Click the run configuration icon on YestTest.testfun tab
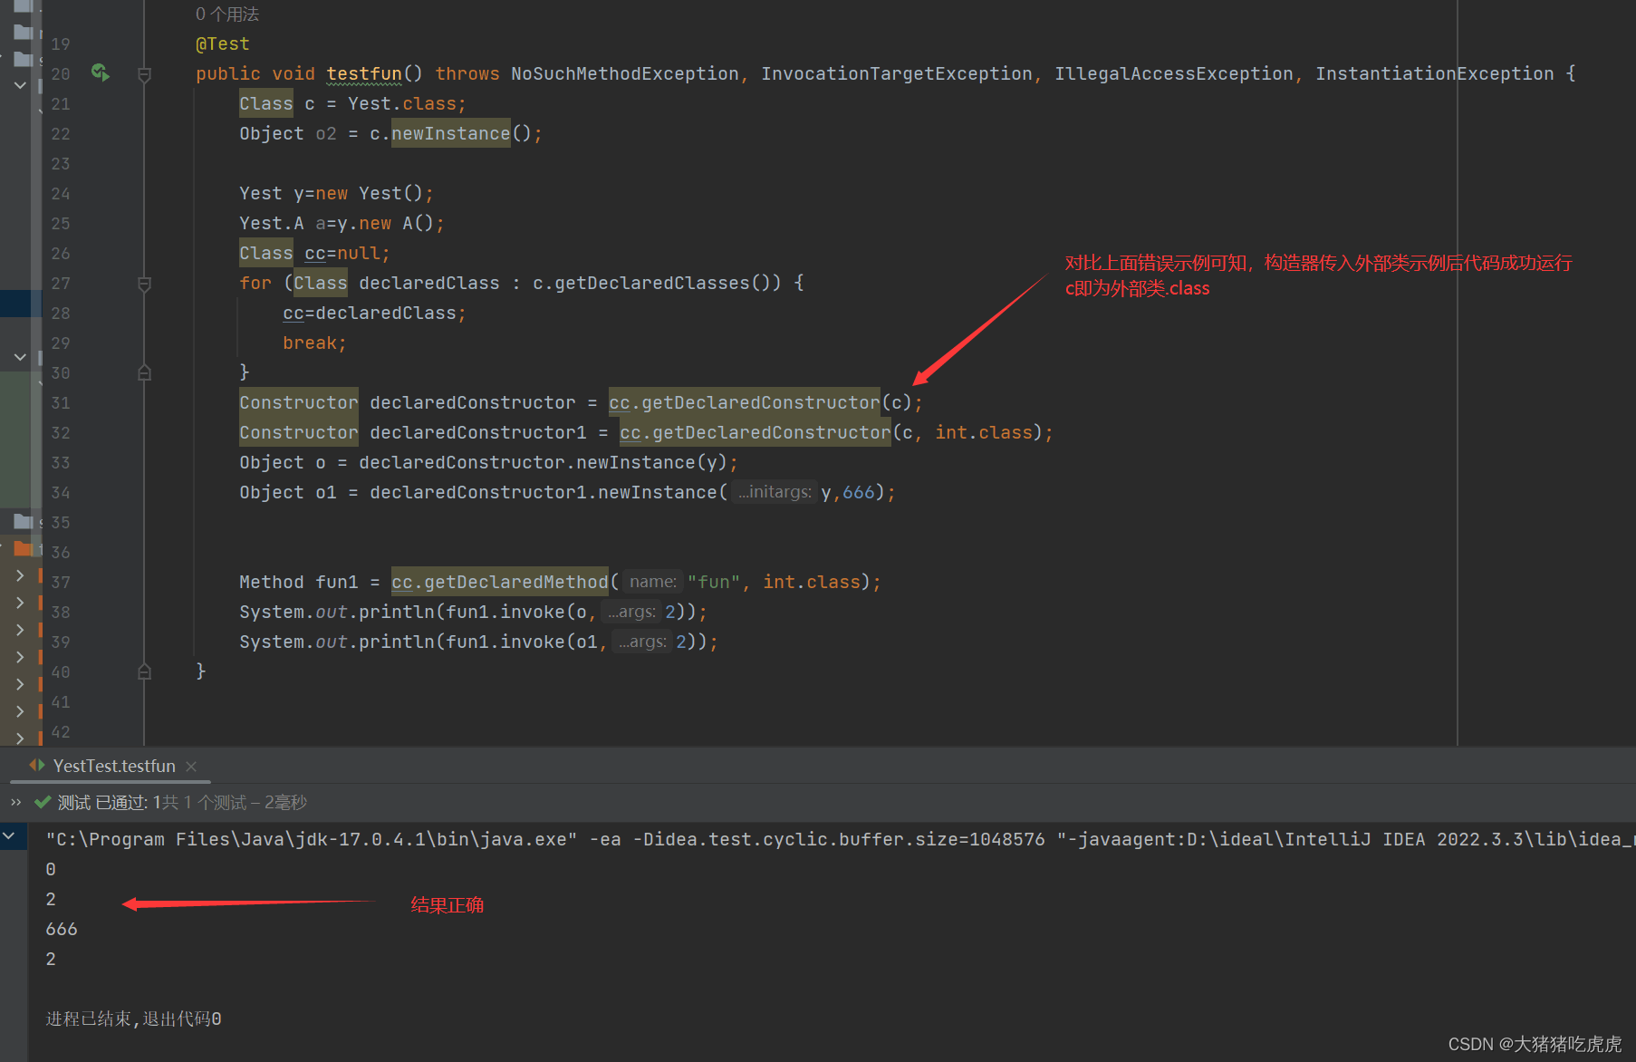 coord(37,765)
